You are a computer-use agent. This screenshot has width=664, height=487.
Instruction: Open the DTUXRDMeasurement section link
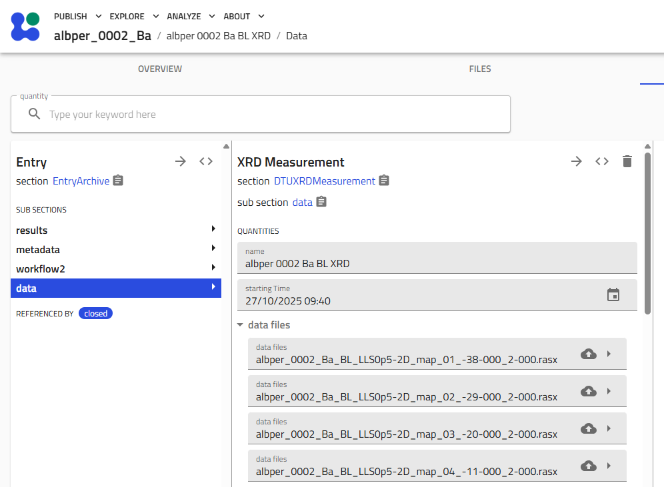(324, 181)
